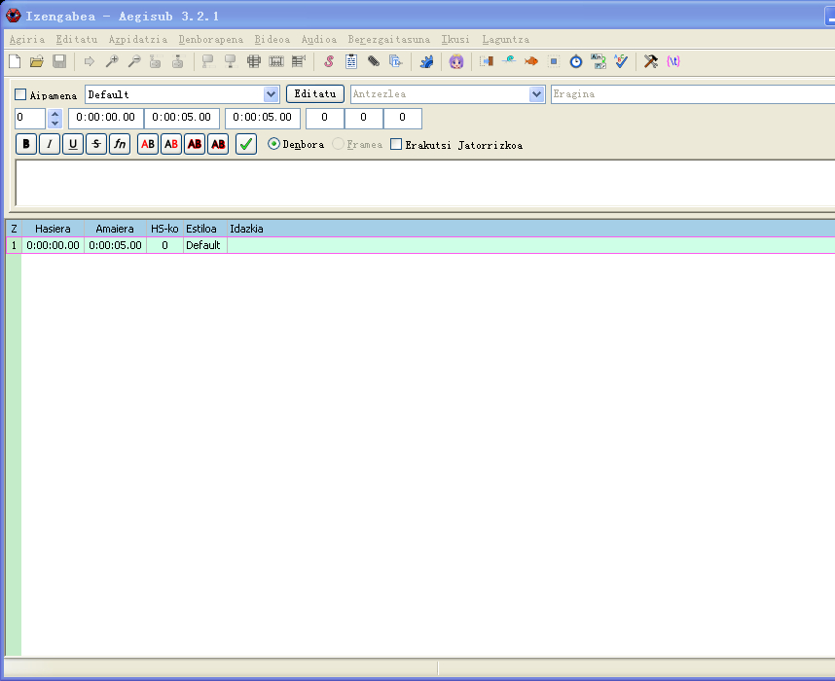This screenshot has height=681, width=835.
Task: Click the large subtitle text edit box
Action: pyautogui.click(x=425, y=183)
